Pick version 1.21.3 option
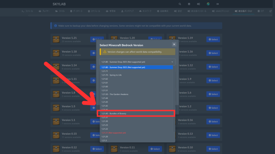This screenshot has height=154, width=275. (136, 140)
